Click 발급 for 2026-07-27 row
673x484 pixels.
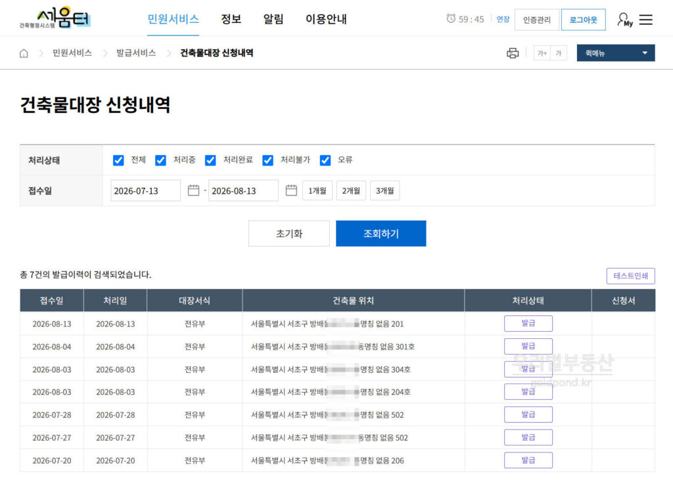tap(528, 437)
